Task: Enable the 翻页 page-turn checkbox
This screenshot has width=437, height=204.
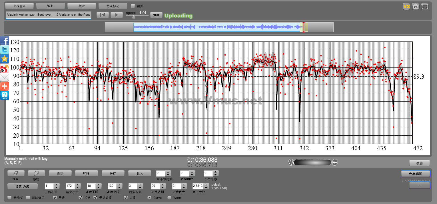Action: pos(133,6)
